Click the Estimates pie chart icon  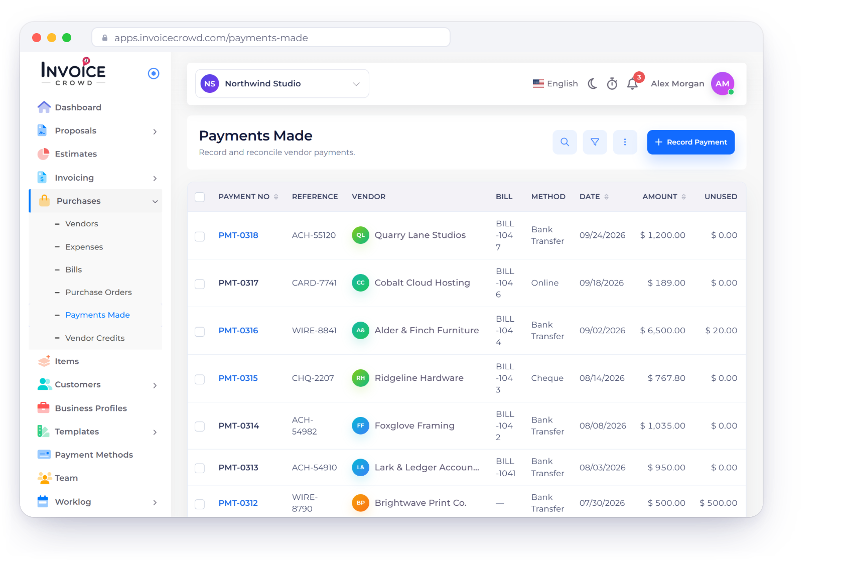44,154
